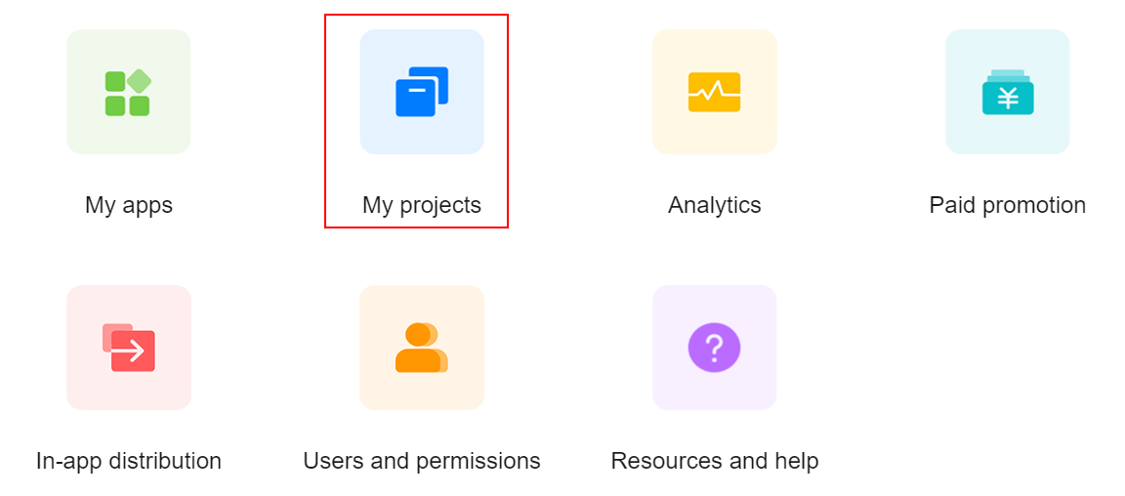
Task: Click the purple question mark help icon
Action: (x=714, y=348)
